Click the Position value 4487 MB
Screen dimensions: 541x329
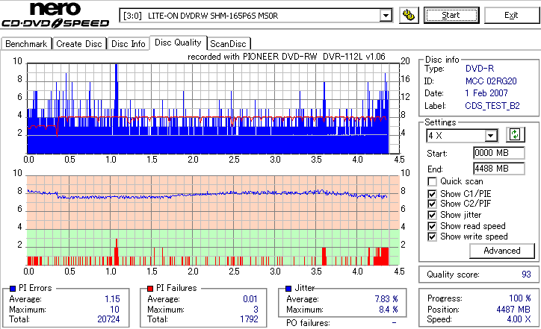pyautogui.click(x=513, y=310)
